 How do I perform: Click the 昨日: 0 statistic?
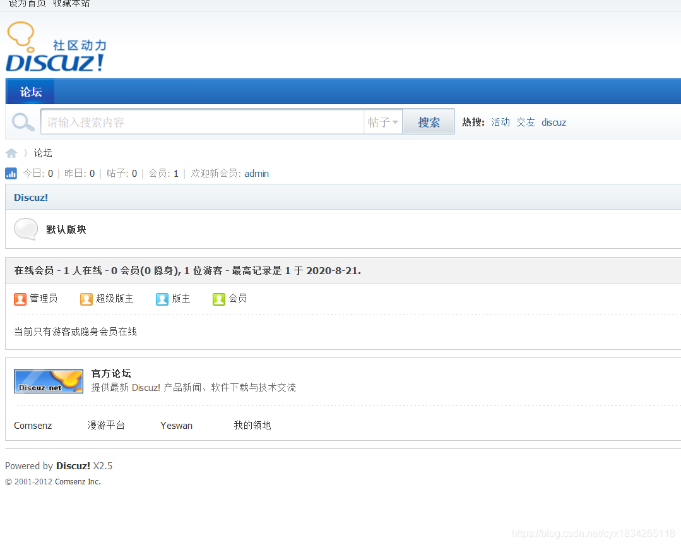pos(80,174)
